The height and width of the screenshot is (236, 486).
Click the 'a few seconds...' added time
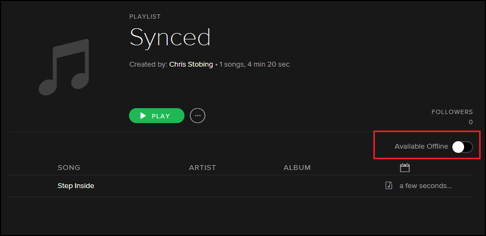(x=425, y=186)
